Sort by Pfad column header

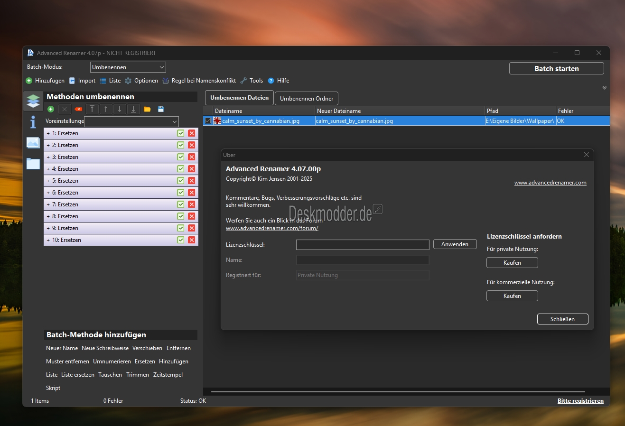click(520, 111)
